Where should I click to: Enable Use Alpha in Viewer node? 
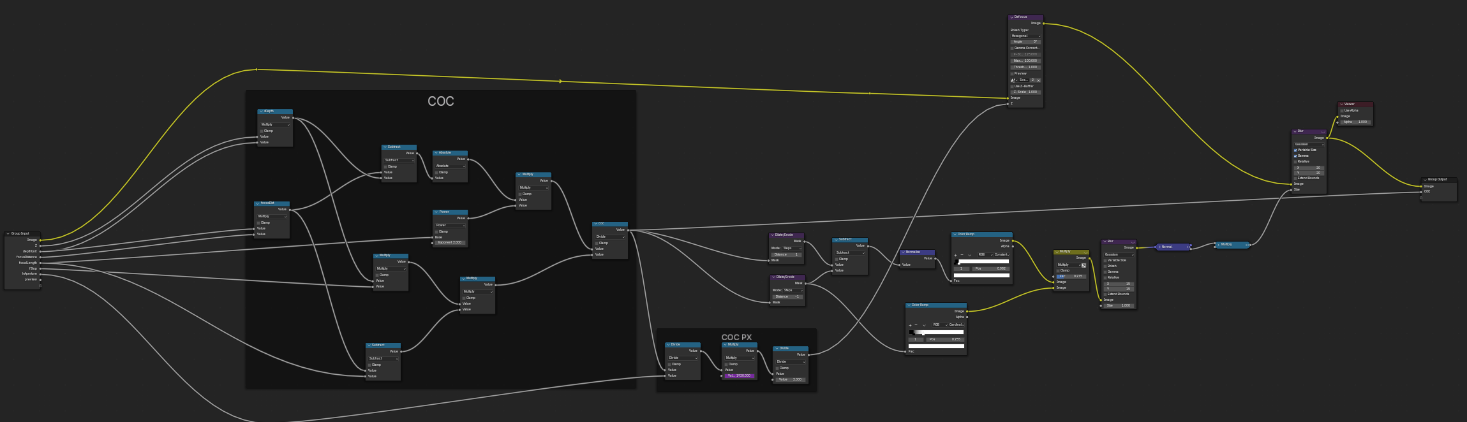[1342, 110]
